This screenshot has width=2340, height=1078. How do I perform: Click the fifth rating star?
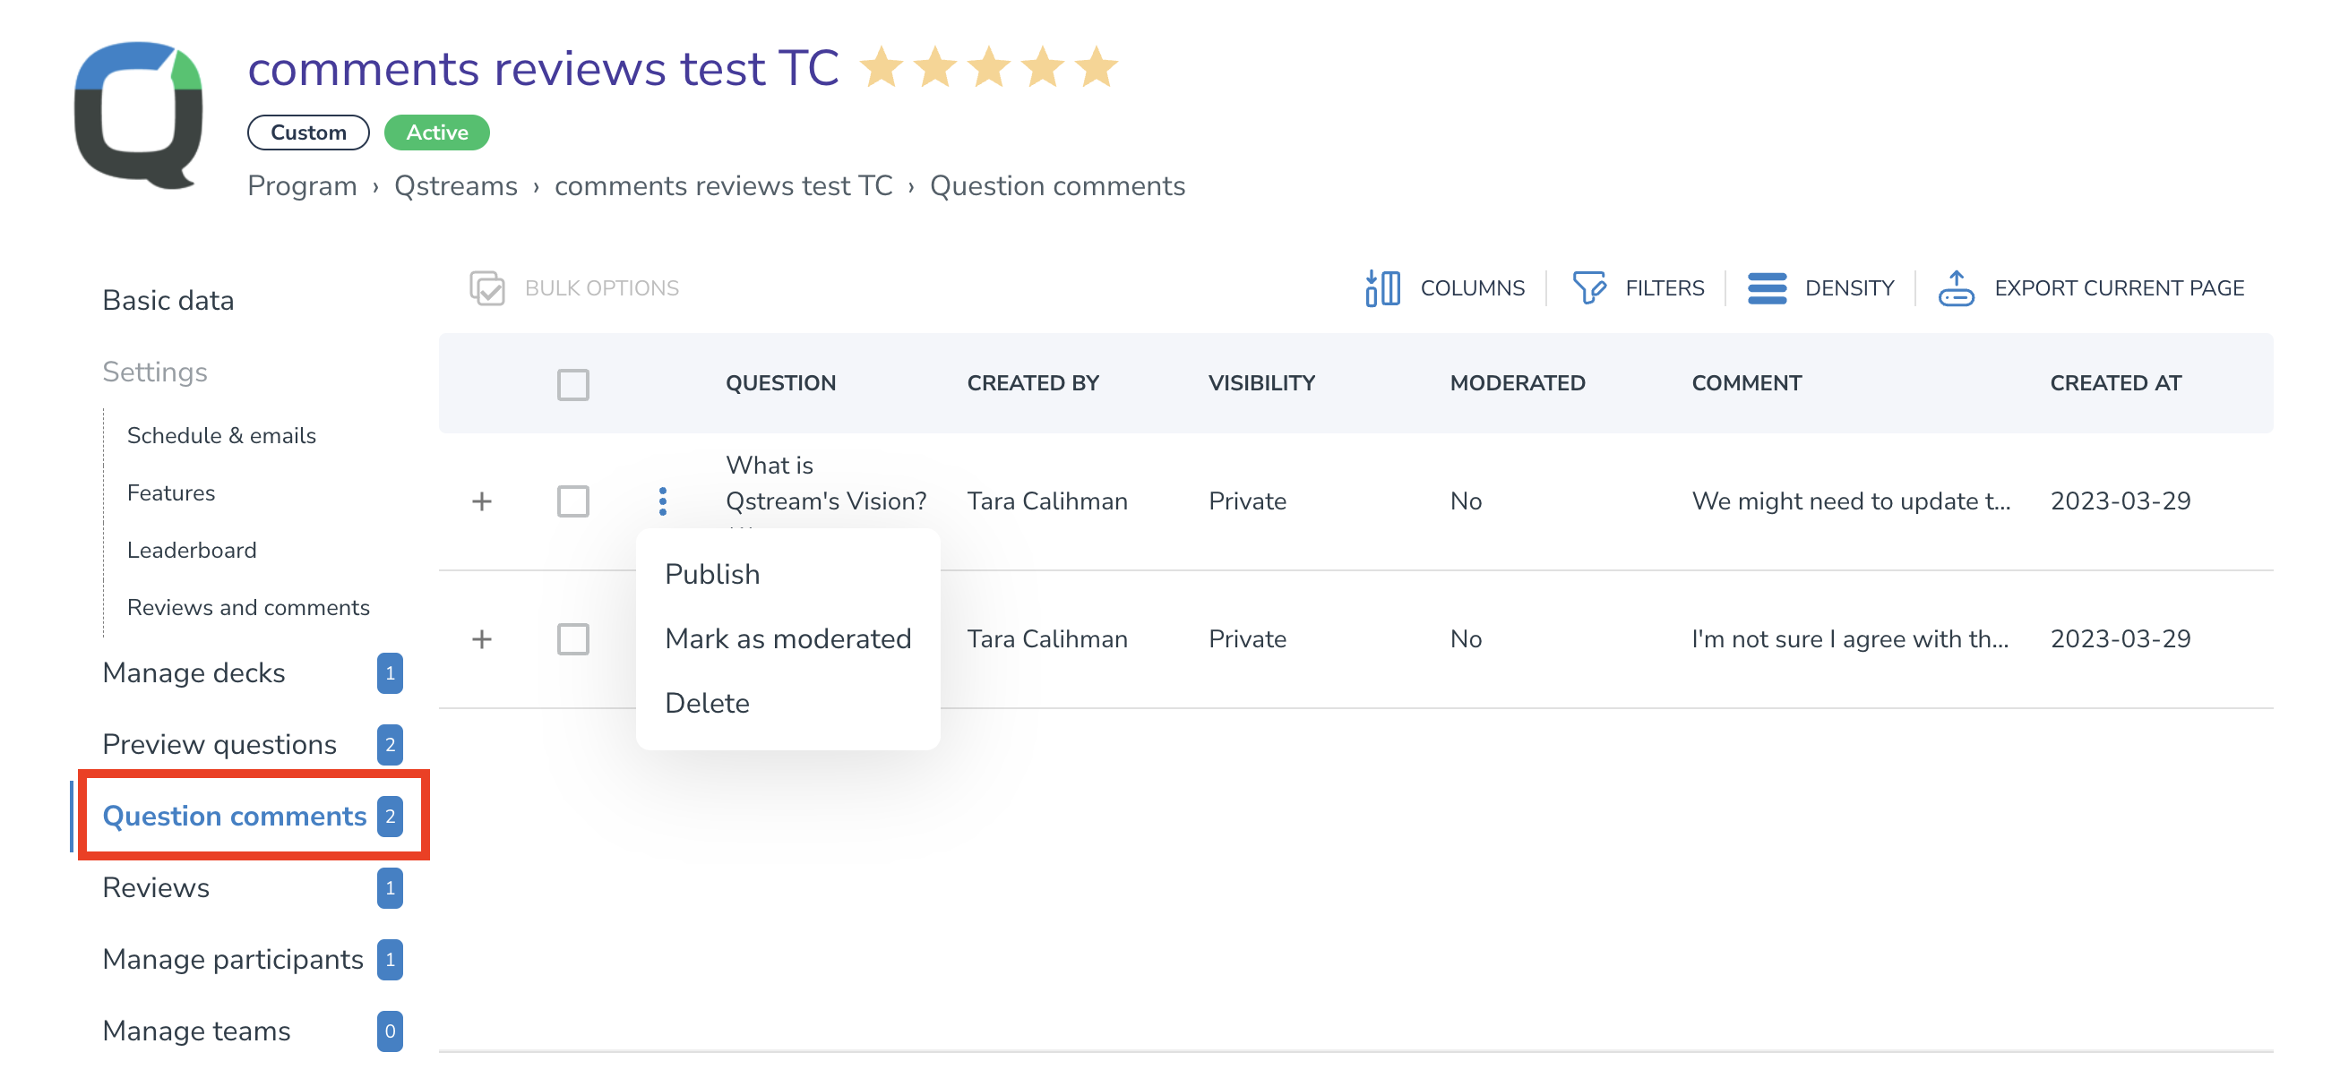click(x=1097, y=68)
